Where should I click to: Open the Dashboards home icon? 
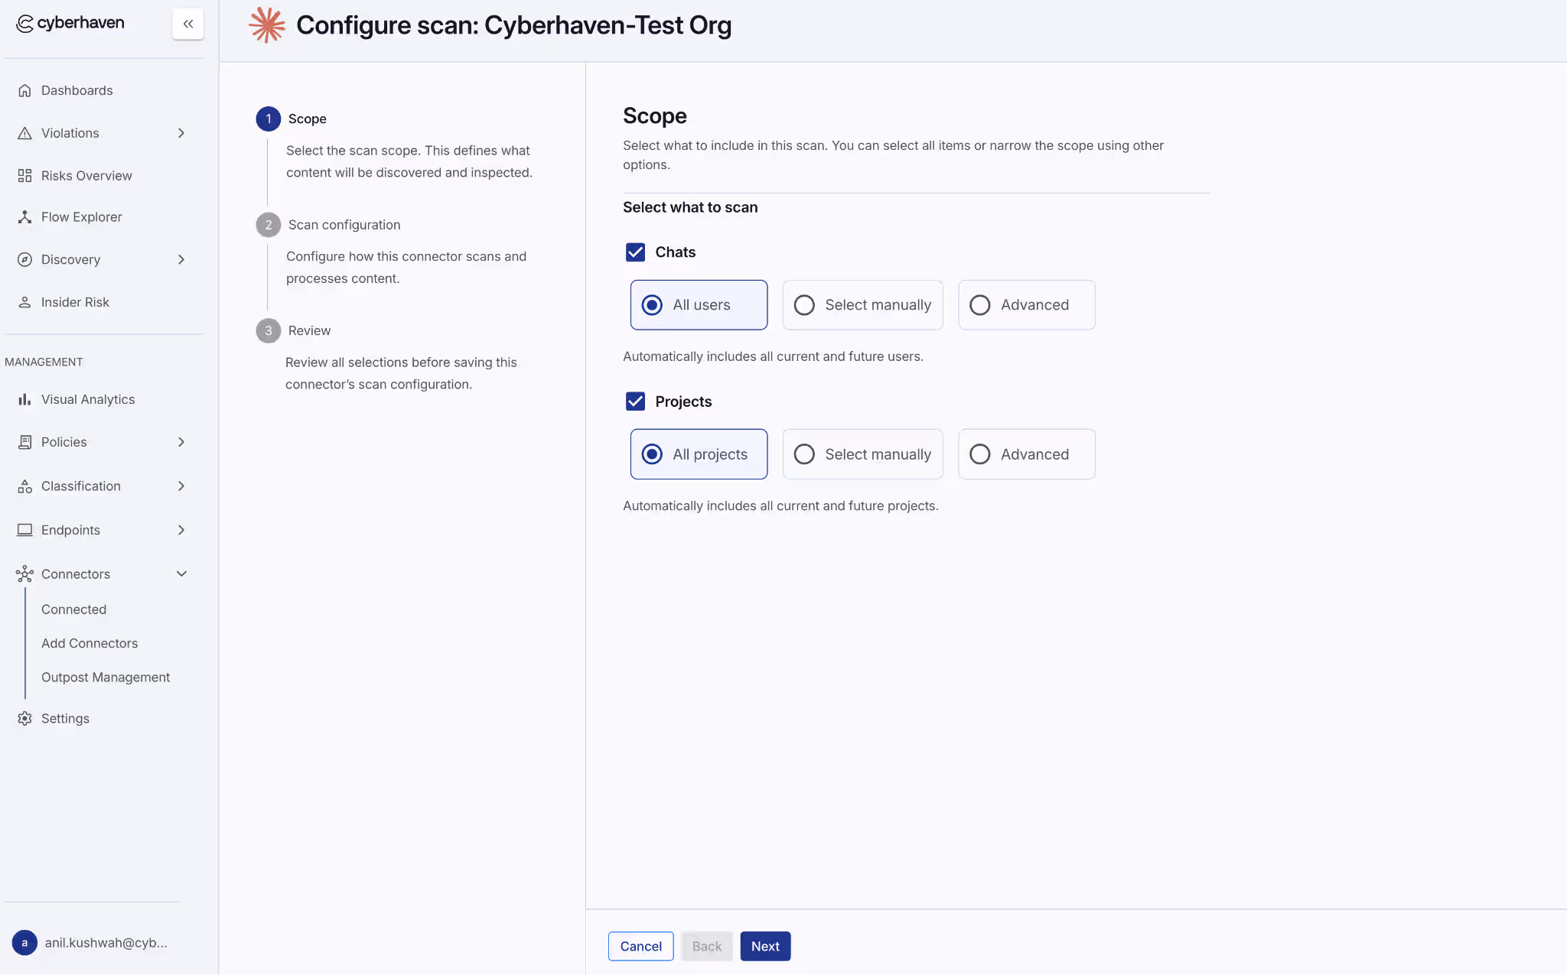24,90
